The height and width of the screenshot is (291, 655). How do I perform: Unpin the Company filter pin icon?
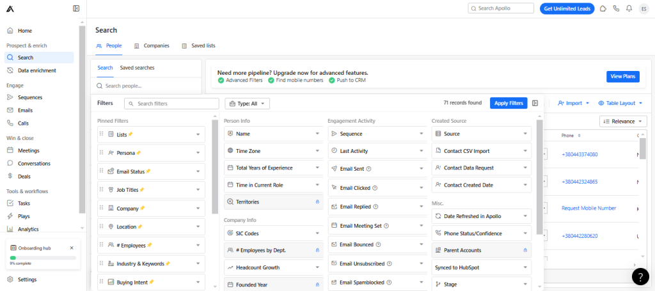[143, 208]
